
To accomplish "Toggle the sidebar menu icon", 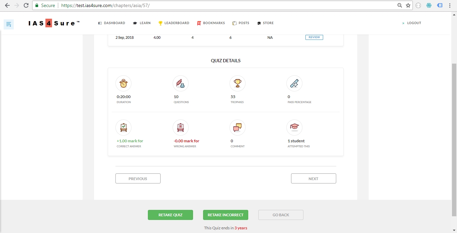I will (x=9, y=24).
